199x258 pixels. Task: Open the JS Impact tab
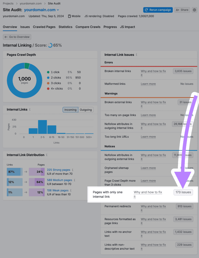127,27
